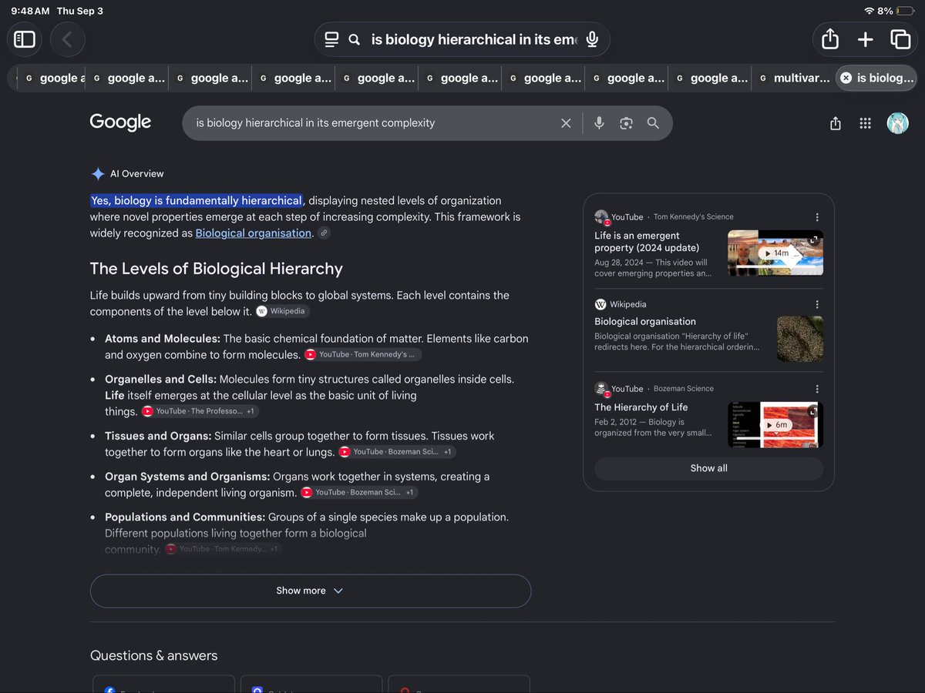This screenshot has width=925, height=693.
Task: Open Google Lens image search
Action: pos(626,123)
